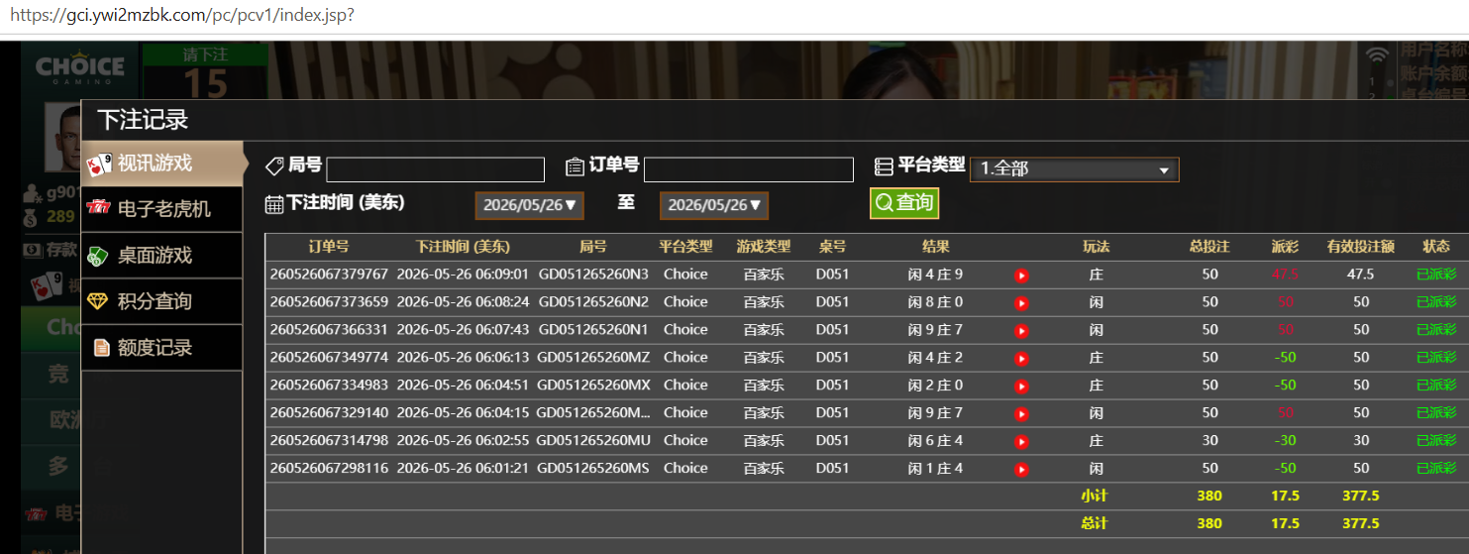Click order number 260526067349774

pyautogui.click(x=329, y=358)
